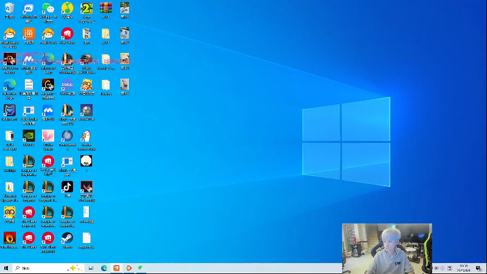Launch Microsoft Edge from the taskbar
487x274 pixels.
coord(104,268)
